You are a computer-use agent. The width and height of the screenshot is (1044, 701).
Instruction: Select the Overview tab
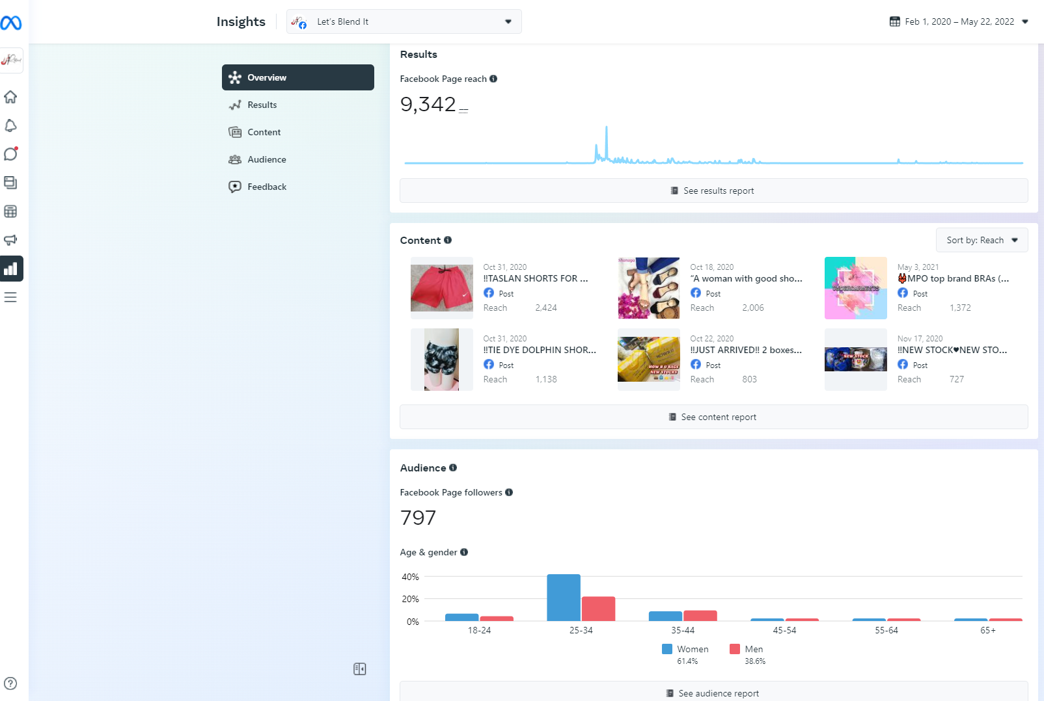coord(298,77)
